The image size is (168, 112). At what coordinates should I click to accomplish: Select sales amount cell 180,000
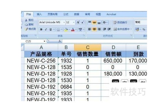[x=113, y=74]
